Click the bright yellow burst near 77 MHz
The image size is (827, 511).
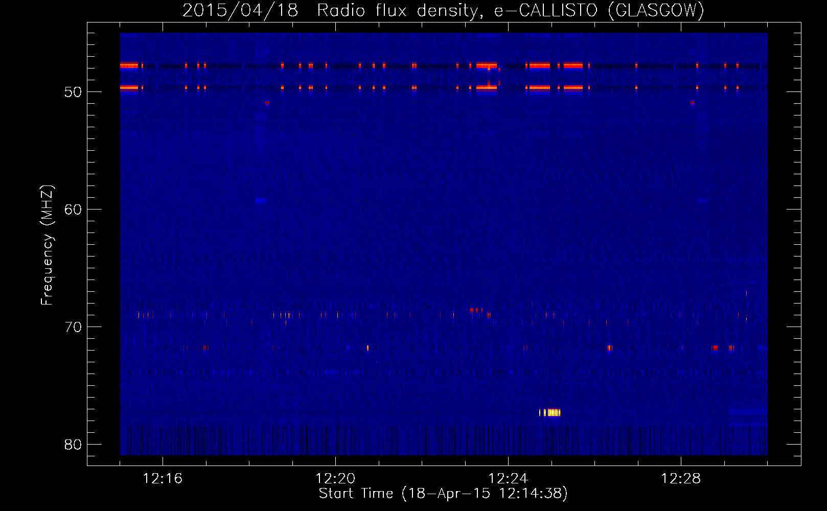point(550,412)
